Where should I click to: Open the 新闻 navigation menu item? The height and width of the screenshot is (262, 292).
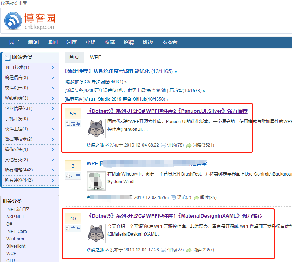33,42
